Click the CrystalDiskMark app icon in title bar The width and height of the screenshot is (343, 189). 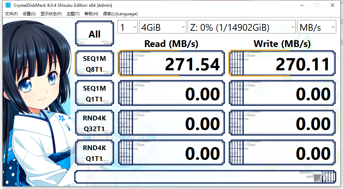pos(8,5)
